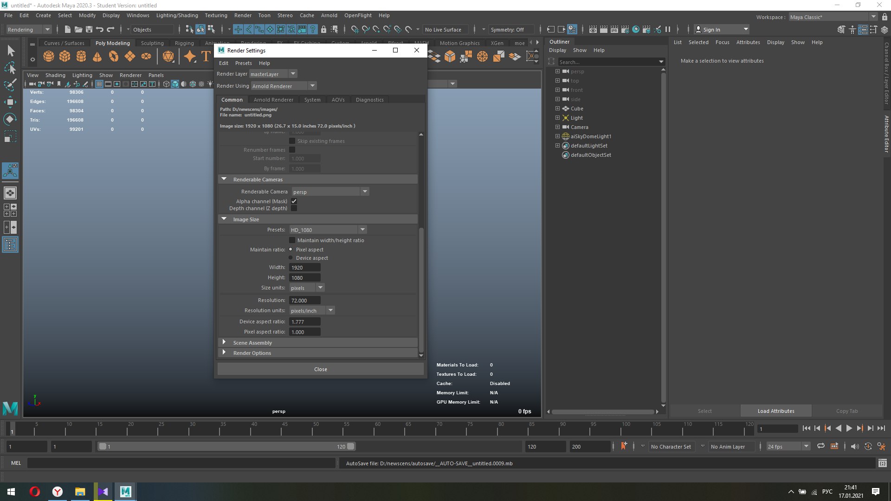Open Render Using Arnold Renderer dropdown
Viewport: 891px width, 501px height.
tap(284, 86)
